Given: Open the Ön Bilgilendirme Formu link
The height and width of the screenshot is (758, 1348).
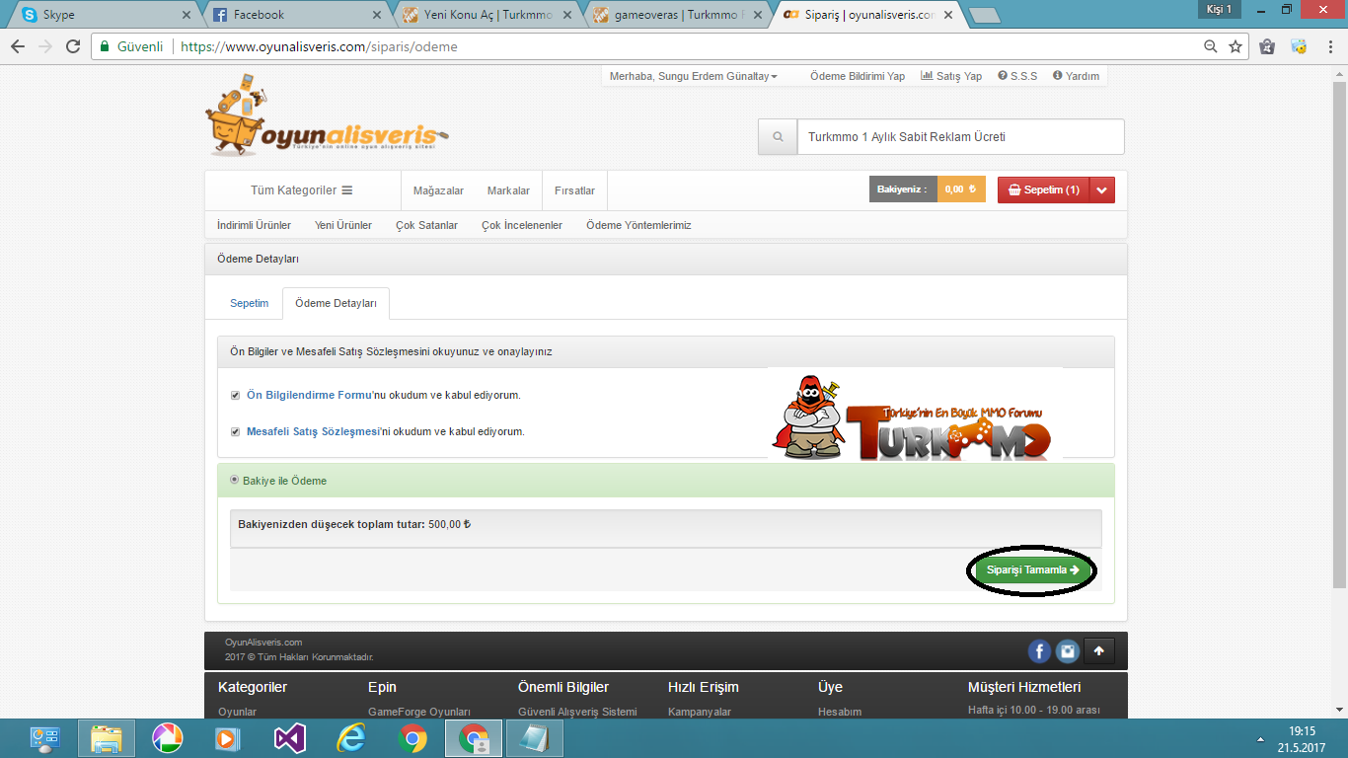Looking at the screenshot, I should pyautogui.click(x=310, y=395).
